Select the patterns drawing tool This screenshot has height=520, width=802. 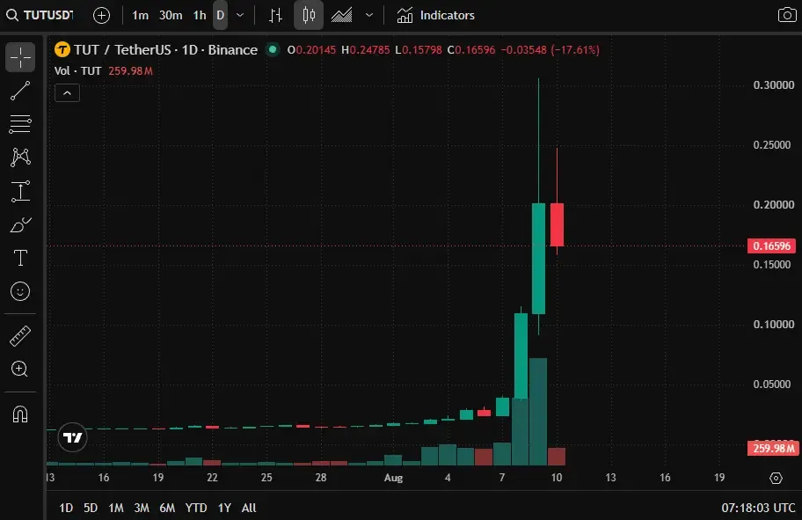point(20,157)
